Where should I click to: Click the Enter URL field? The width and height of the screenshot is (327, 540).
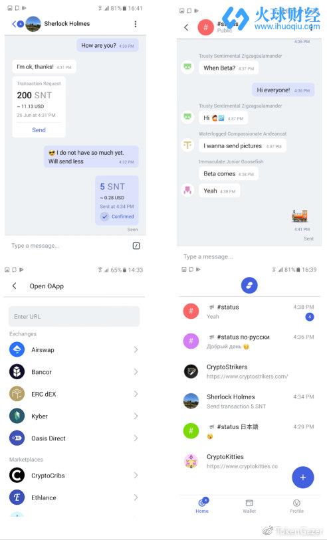[x=74, y=316]
